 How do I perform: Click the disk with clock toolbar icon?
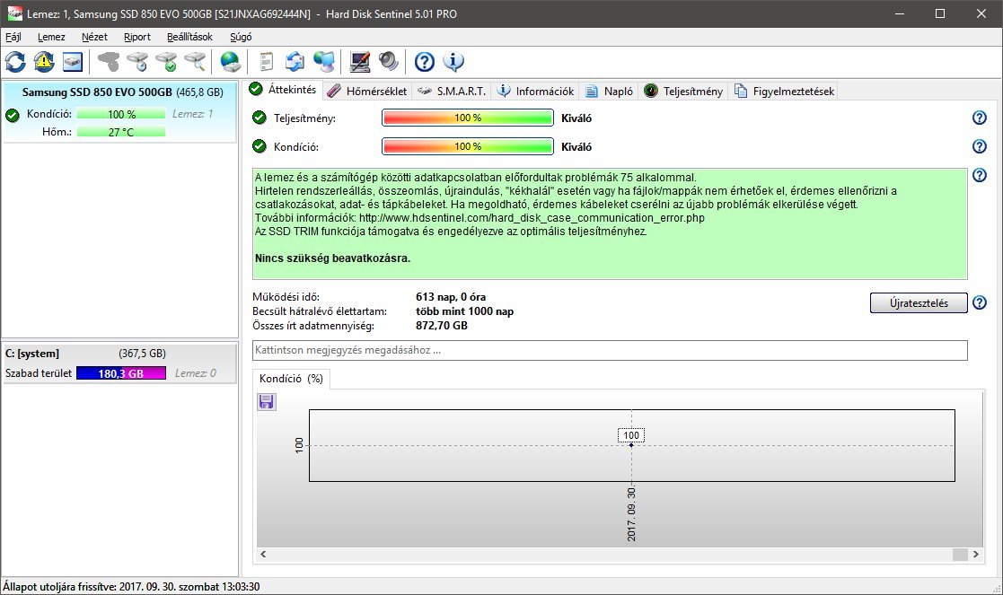(x=137, y=62)
